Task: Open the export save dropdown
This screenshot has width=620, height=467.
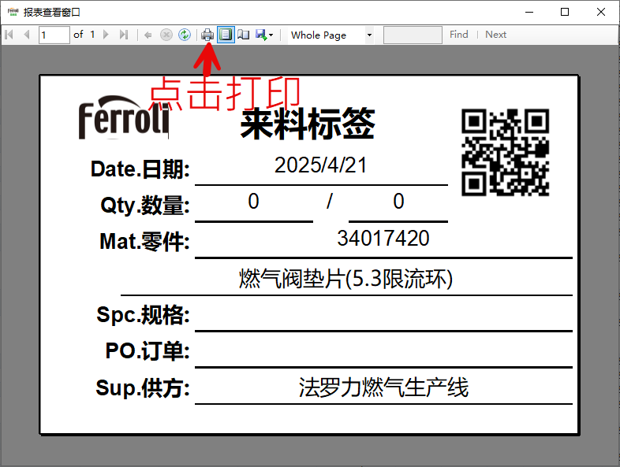Action: 264,35
